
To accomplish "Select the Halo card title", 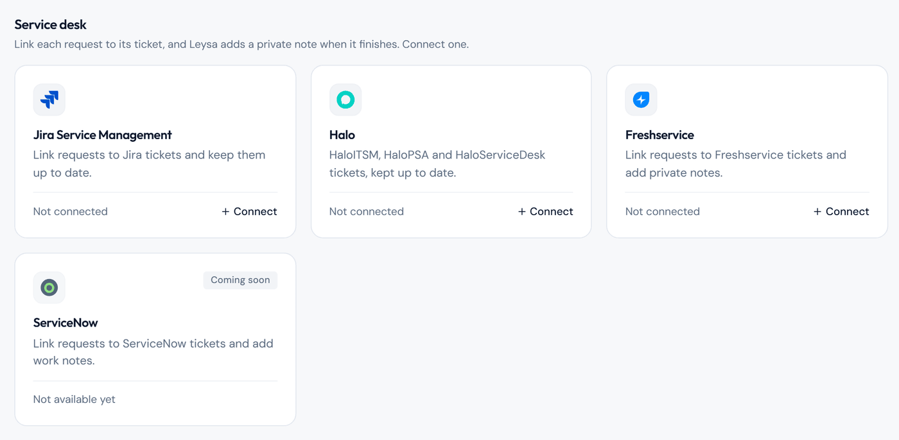I will pos(342,135).
